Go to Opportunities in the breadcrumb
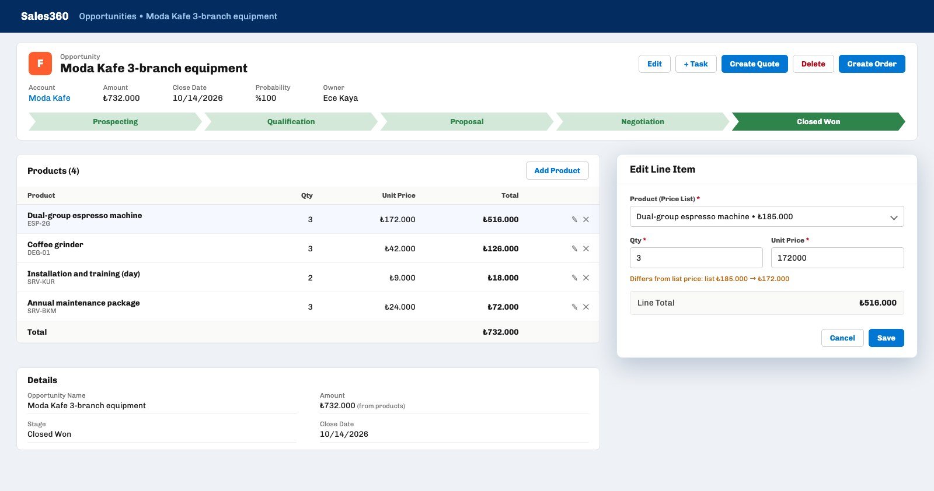 [x=107, y=16]
